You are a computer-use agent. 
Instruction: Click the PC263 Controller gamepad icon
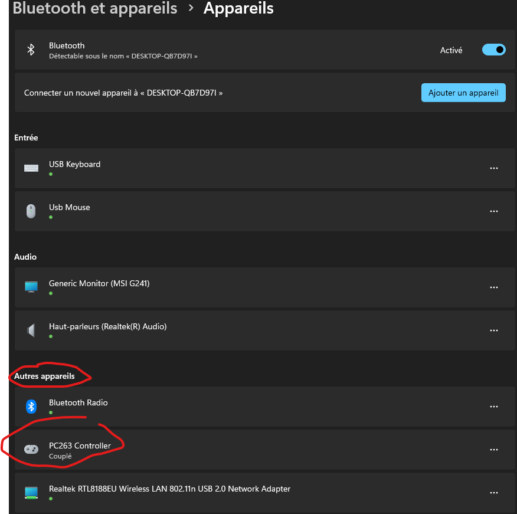pyautogui.click(x=31, y=449)
